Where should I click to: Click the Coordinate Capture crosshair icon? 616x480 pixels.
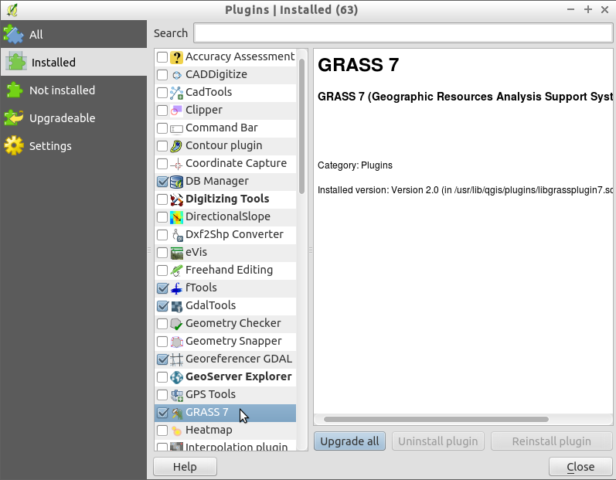point(177,164)
